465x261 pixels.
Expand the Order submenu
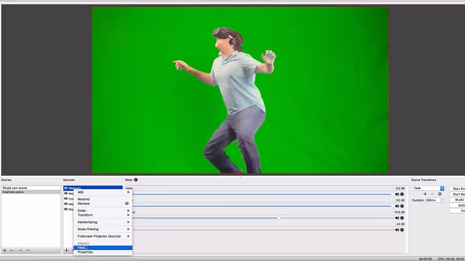click(103, 211)
